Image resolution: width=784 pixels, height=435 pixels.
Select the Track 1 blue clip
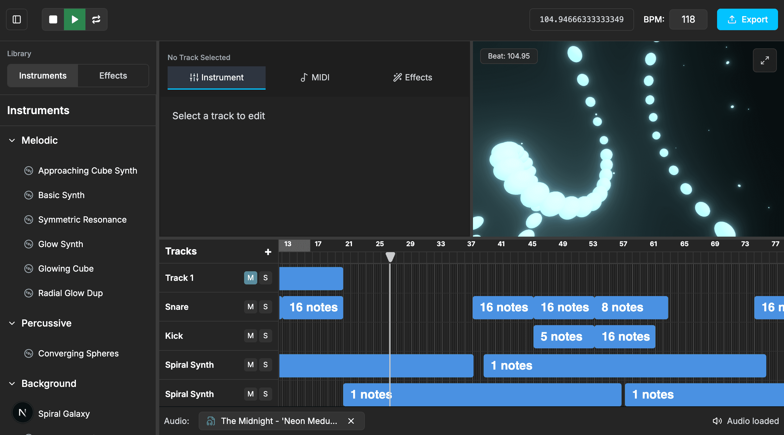311,278
